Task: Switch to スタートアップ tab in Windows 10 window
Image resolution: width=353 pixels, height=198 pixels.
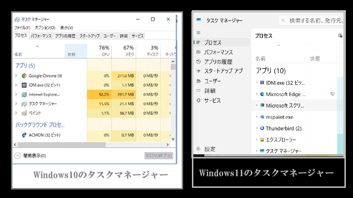Action: pyautogui.click(x=89, y=36)
